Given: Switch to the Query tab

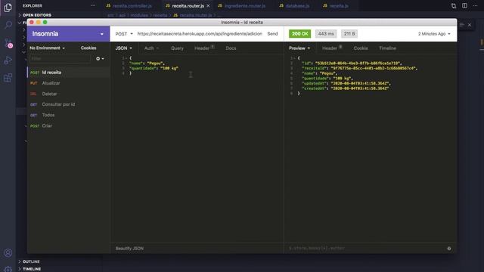Looking at the screenshot, I should (177, 48).
